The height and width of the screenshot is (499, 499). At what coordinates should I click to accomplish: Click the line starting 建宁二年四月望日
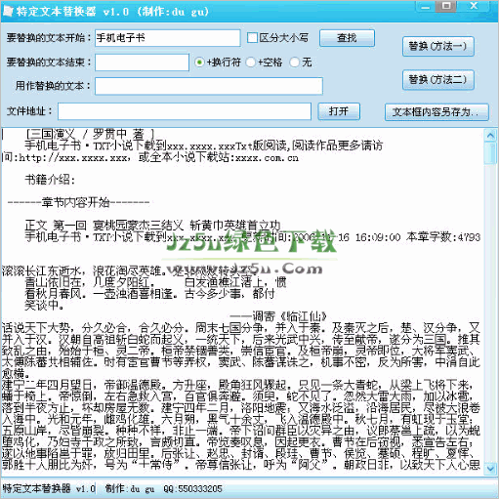(237, 385)
